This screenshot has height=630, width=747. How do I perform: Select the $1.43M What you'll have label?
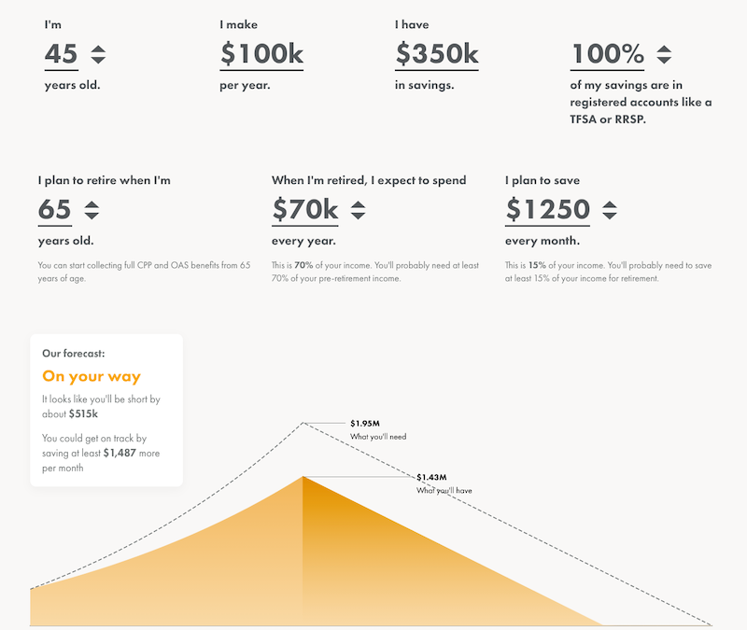click(444, 483)
